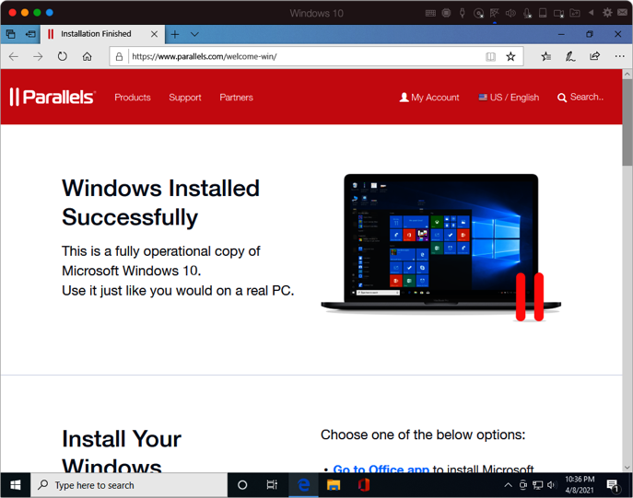Click the CPU chip icon in Parallels title bar
The width and height of the screenshot is (633, 498).
click(446, 13)
